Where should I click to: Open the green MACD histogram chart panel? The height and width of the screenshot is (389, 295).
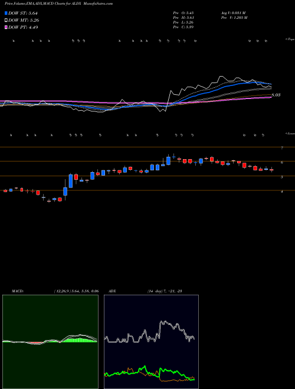(50, 342)
